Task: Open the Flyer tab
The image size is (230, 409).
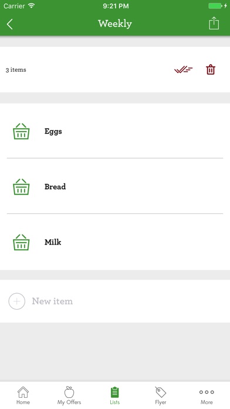Action: pyautogui.click(x=160, y=395)
